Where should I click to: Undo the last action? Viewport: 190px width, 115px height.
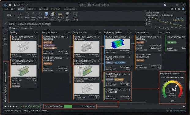(22, 5)
